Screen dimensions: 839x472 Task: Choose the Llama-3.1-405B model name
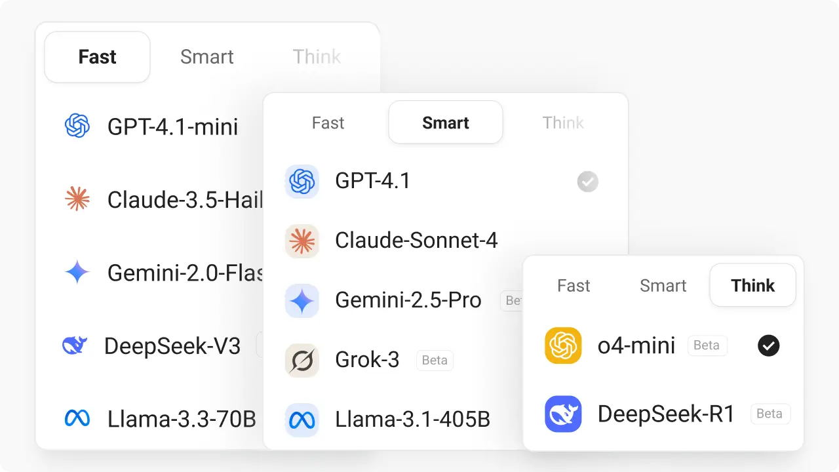pyautogui.click(x=413, y=420)
